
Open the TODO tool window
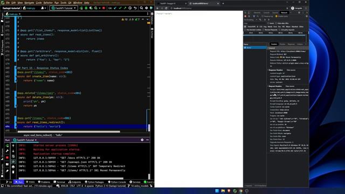click(30, 182)
